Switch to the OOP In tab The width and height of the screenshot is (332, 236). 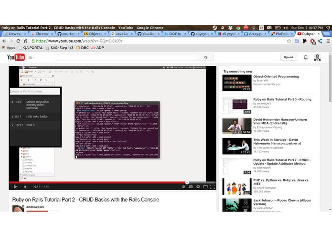pyautogui.click(x=175, y=34)
